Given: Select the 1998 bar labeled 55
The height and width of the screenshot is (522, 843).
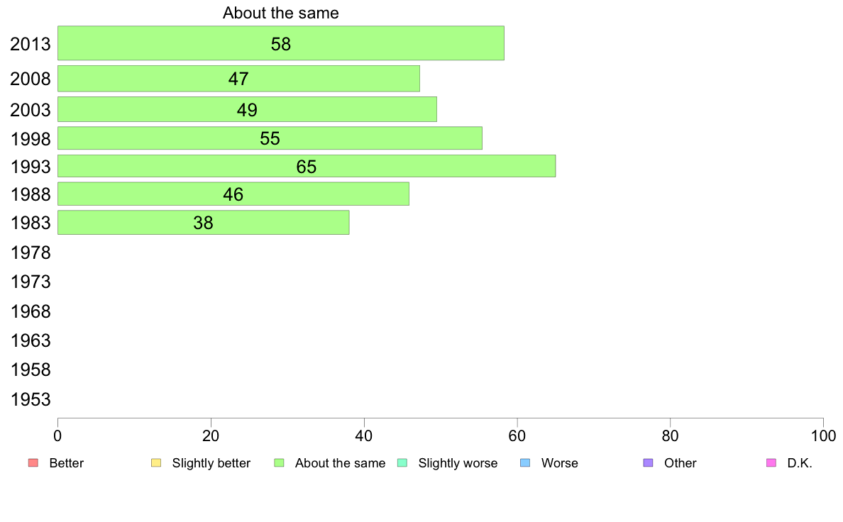Looking at the screenshot, I should tap(270, 138).
